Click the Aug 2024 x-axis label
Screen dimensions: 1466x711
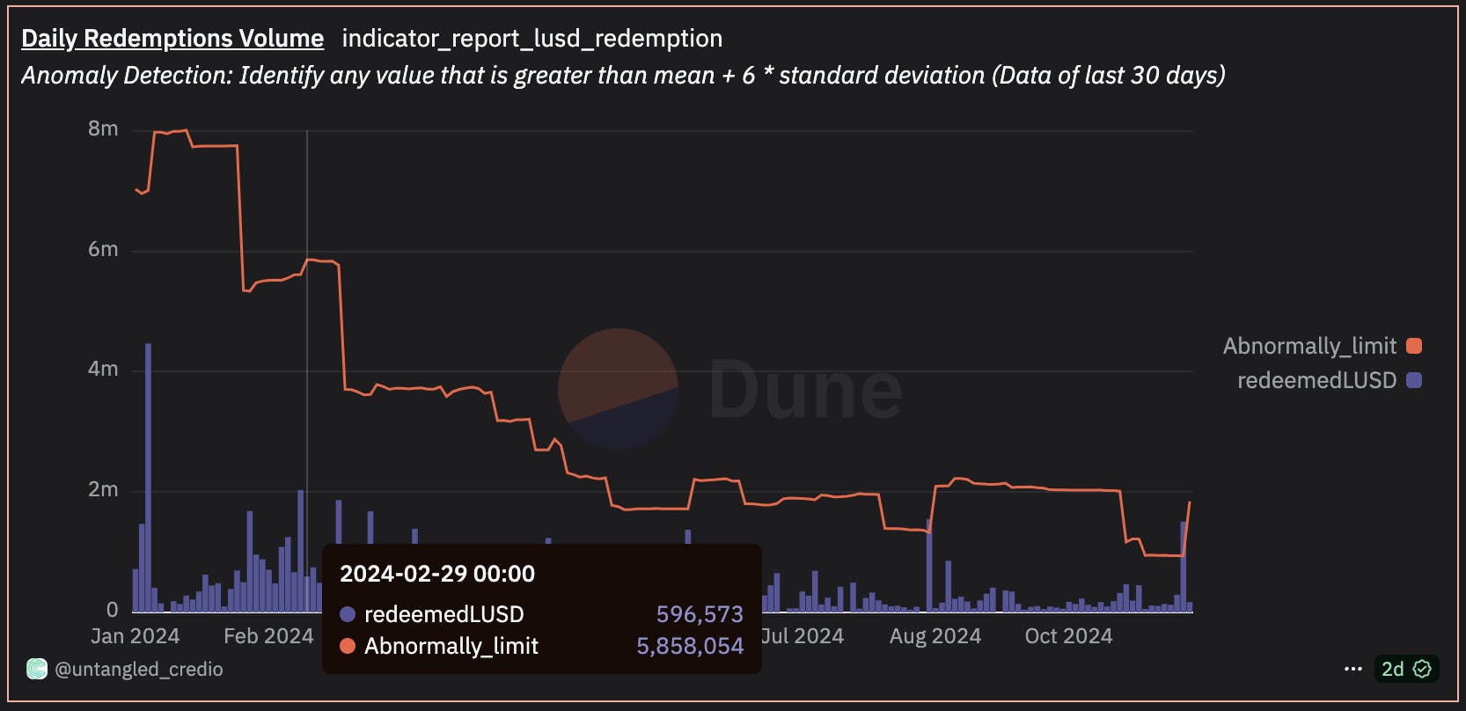click(x=935, y=636)
